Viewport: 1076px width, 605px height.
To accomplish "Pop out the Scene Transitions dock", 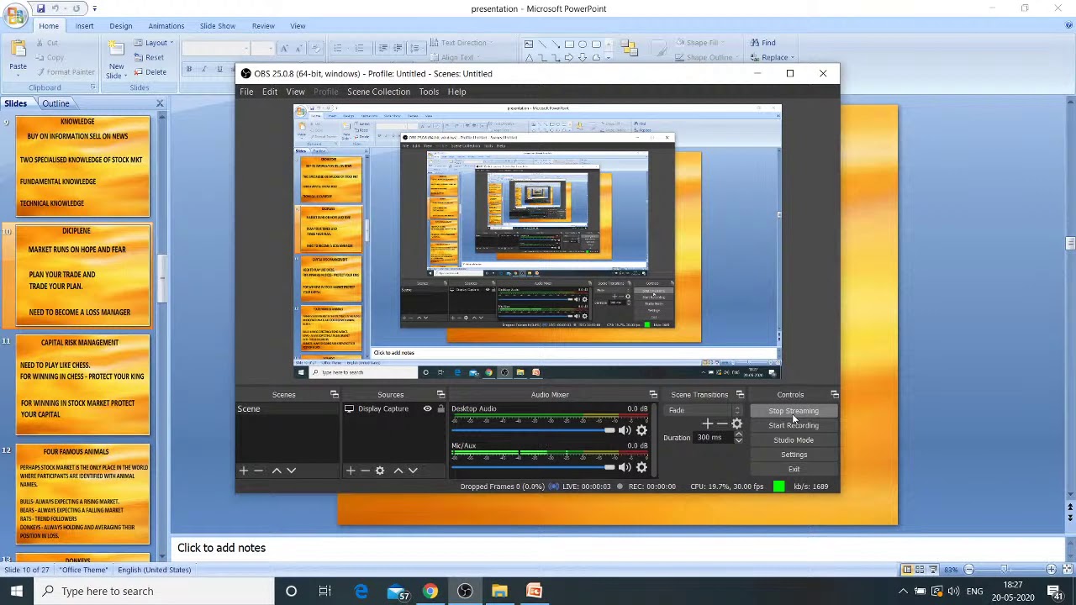I will pos(740,394).
